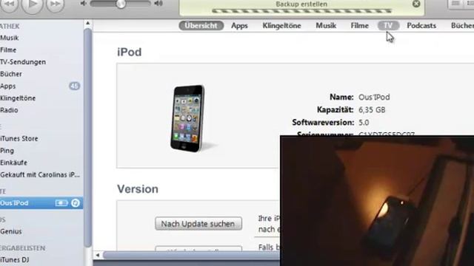This screenshot has width=474, height=266.
Task: Open the Klingeltöne tab
Action: [281, 26]
